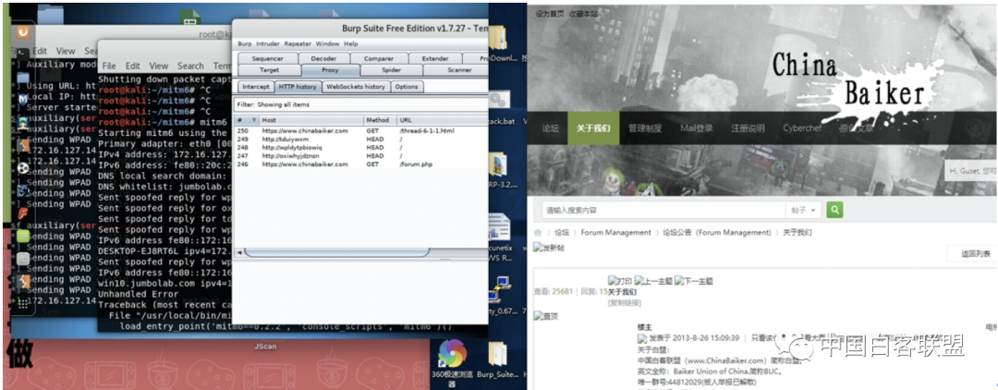This screenshot has height=390, width=998.
Task: Launch the terminal from the Kali dock
Action: 22,53
